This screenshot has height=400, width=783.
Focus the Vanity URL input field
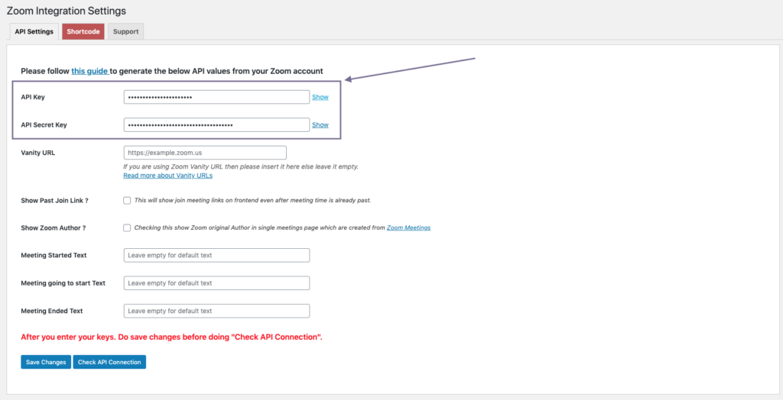coord(205,153)
